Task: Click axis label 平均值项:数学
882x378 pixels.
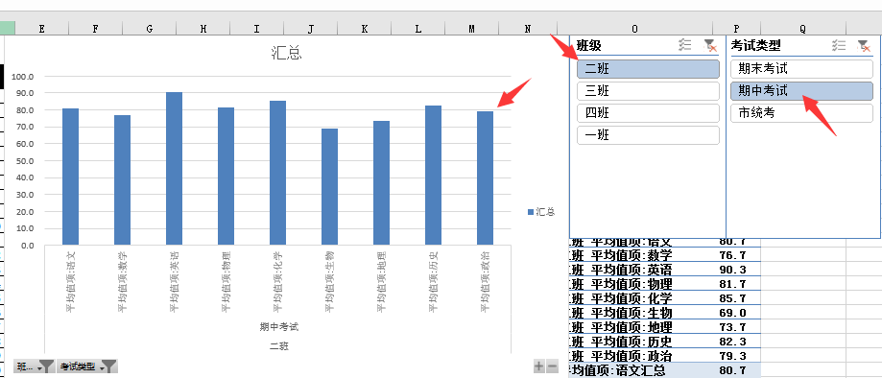Action: click(122, 282)
